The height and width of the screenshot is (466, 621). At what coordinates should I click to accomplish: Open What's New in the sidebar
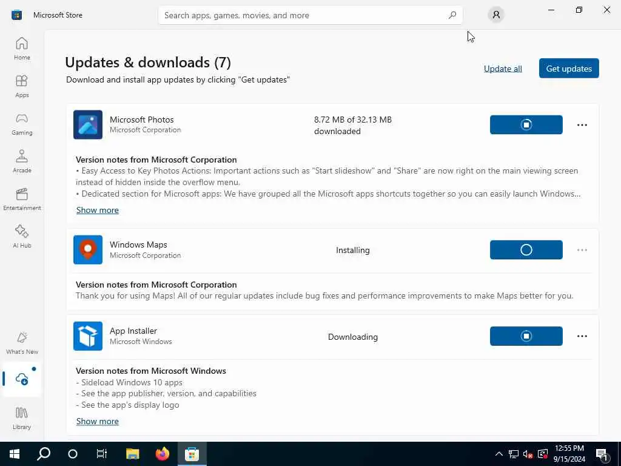(22, 343)
